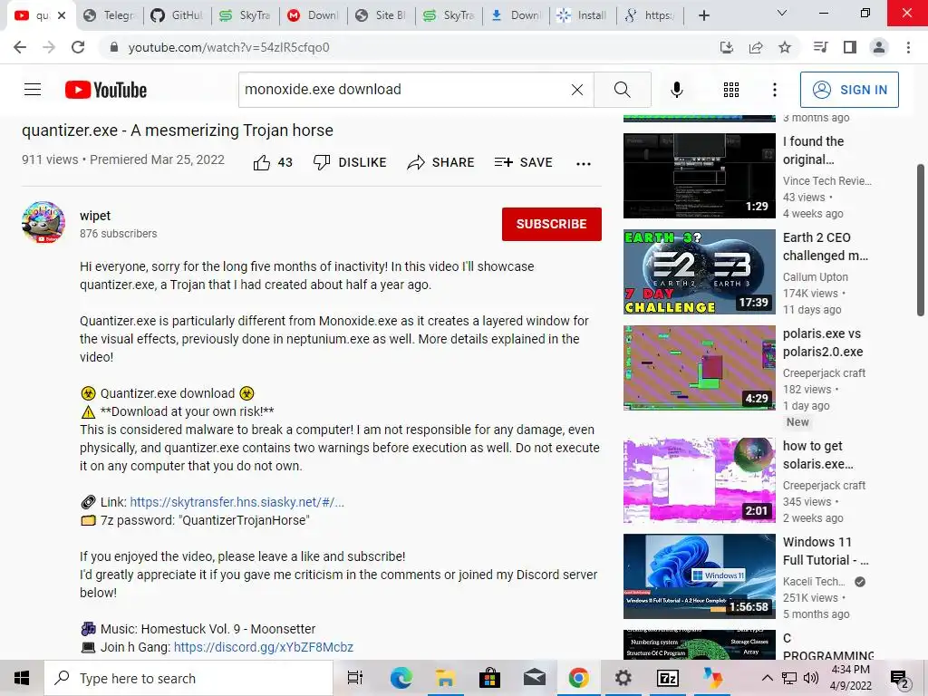
Task: Click the SHARE button
Action: pyautogui.click(x=441, y=162)
